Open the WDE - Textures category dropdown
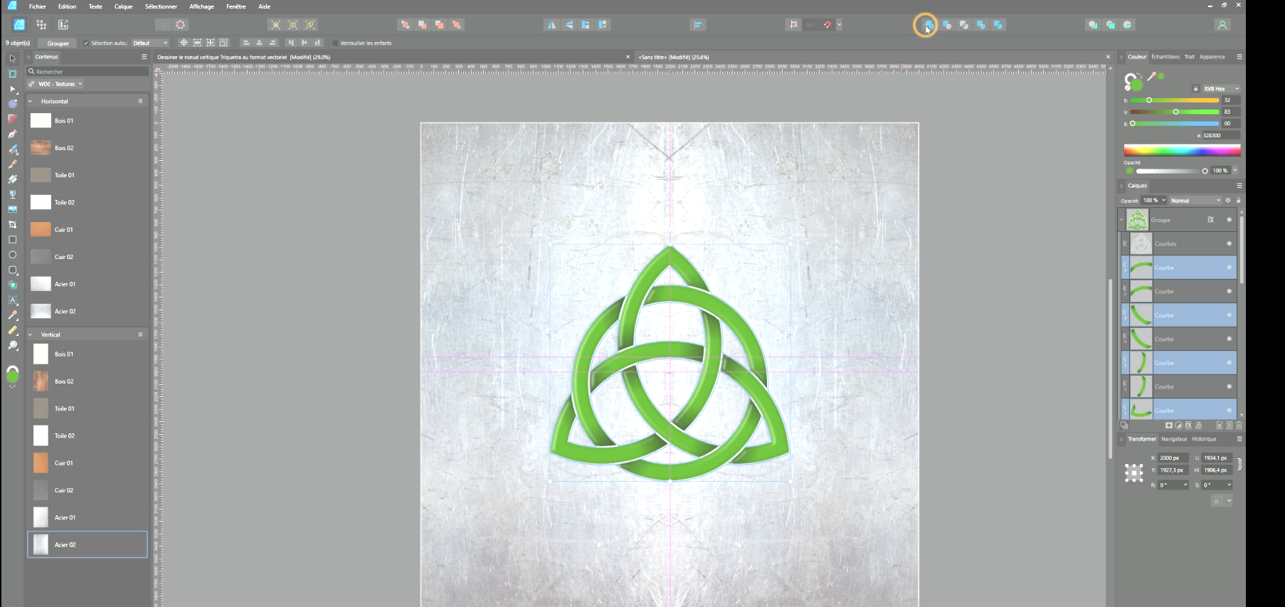The image size is (1285, 607). click(x=56, y=84)
